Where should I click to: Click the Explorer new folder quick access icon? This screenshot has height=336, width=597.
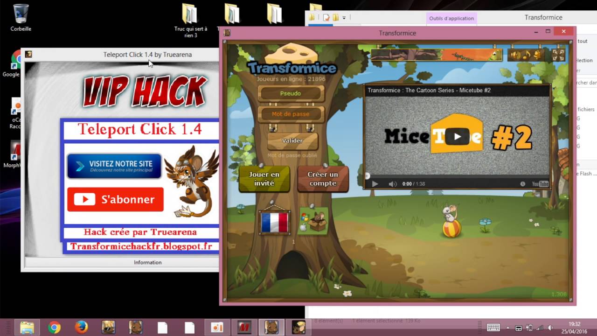pyautogui.click(x=335, y=18)
